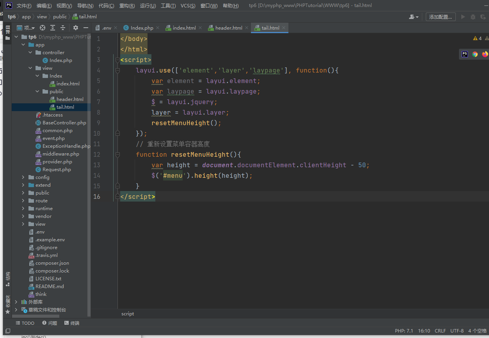Click the tool window toggle icon in status bar corner
The width and height of the screenshot is (489, 338).
pos(8,331)
